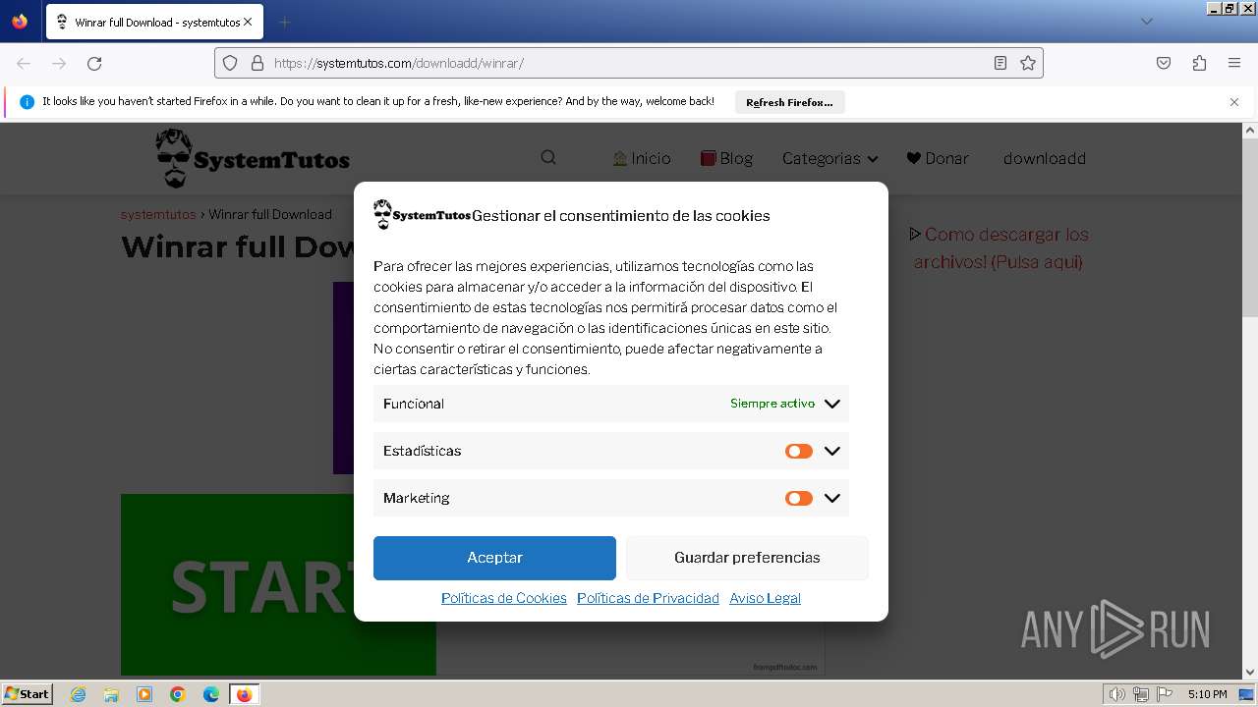Bookmark this page with the star icon
Image resolution: width=1258 pixels, height=707 pixels.
(1028, 63)
